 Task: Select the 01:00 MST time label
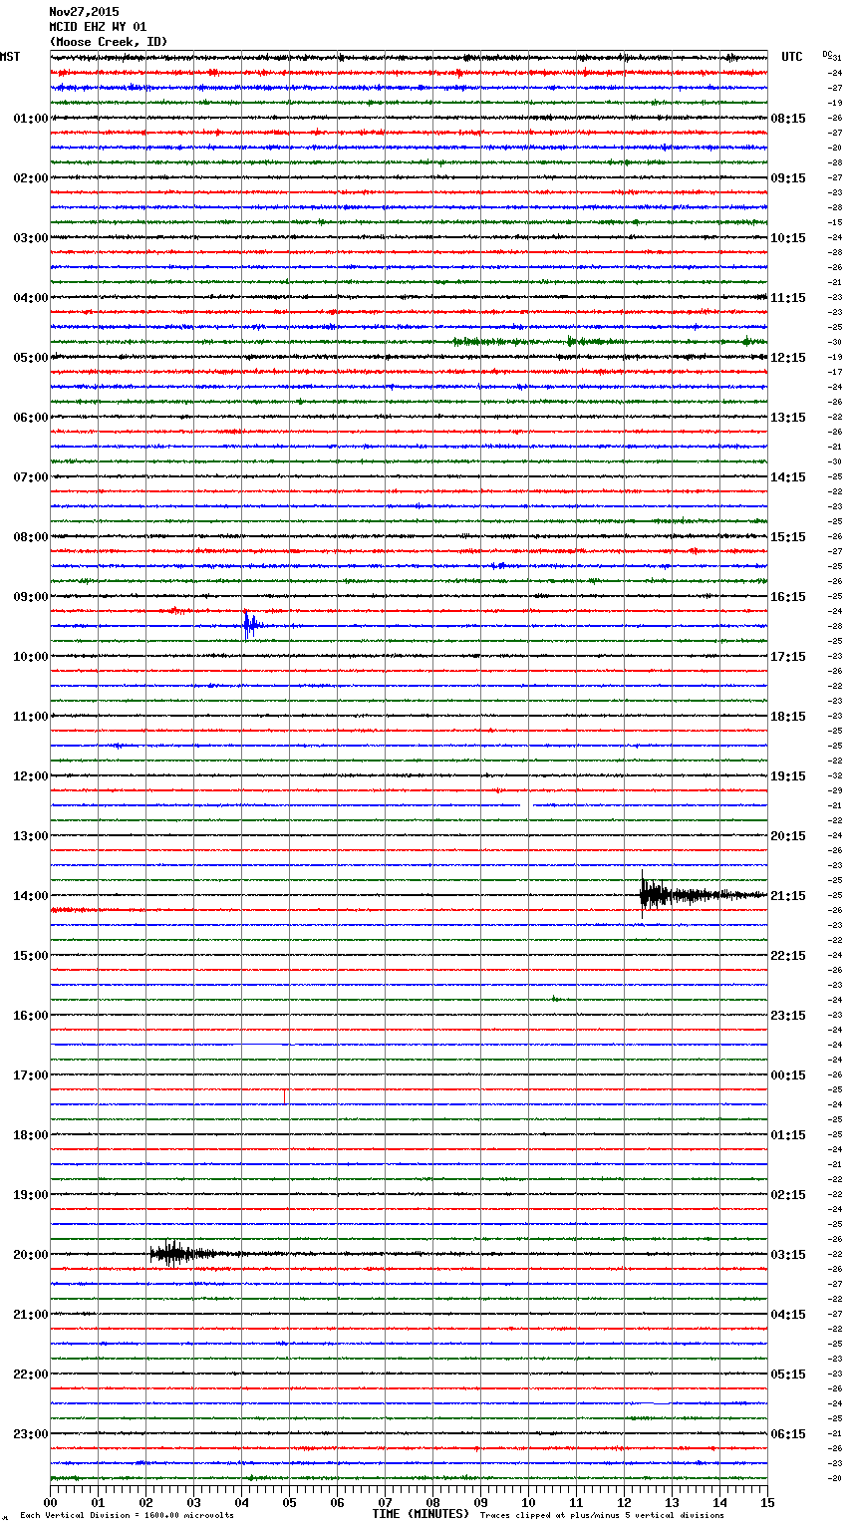point(31,119)
